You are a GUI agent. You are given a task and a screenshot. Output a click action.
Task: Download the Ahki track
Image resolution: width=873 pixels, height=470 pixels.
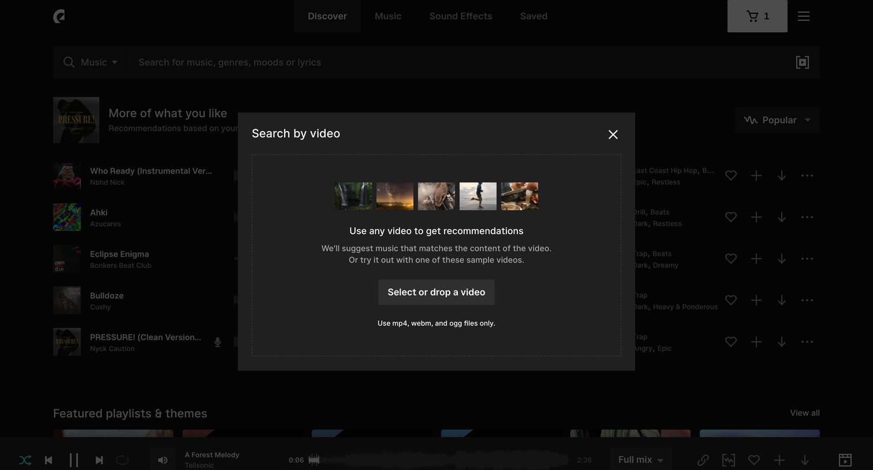click(782, 217)
